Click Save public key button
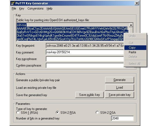 tap(89, 95)
